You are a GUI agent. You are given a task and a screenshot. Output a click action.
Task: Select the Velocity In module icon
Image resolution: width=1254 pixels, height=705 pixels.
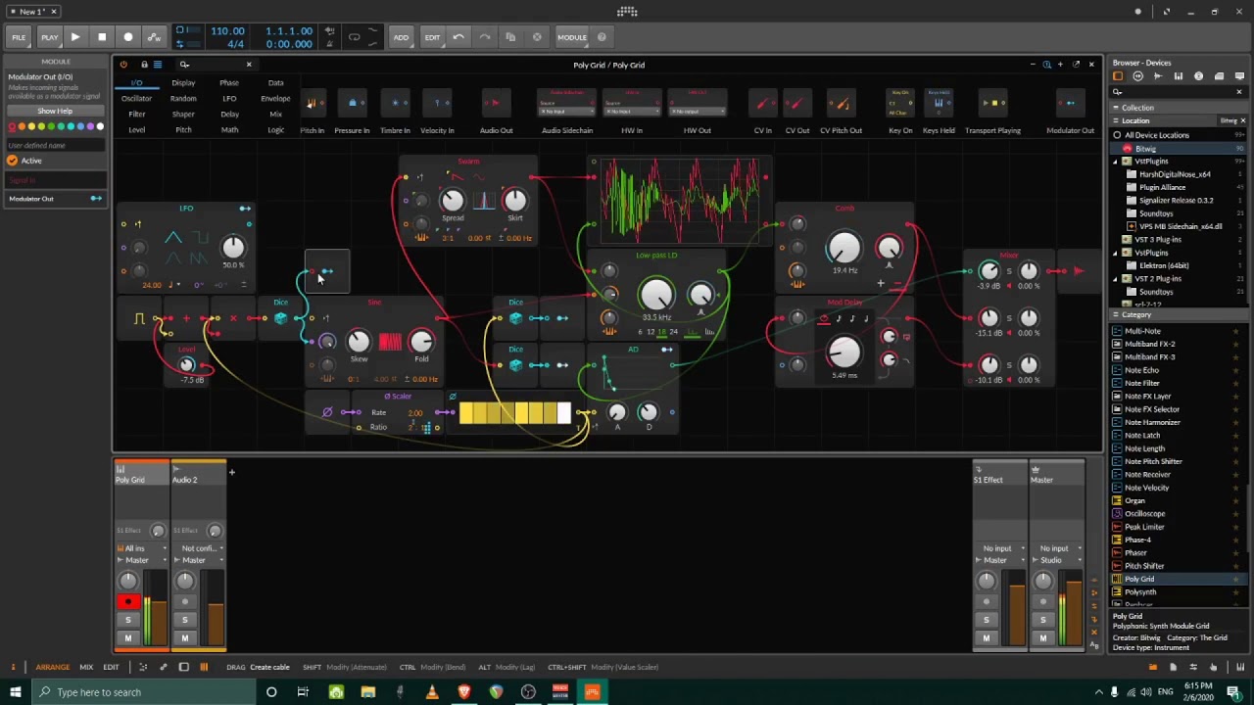[x=437, y=104]
